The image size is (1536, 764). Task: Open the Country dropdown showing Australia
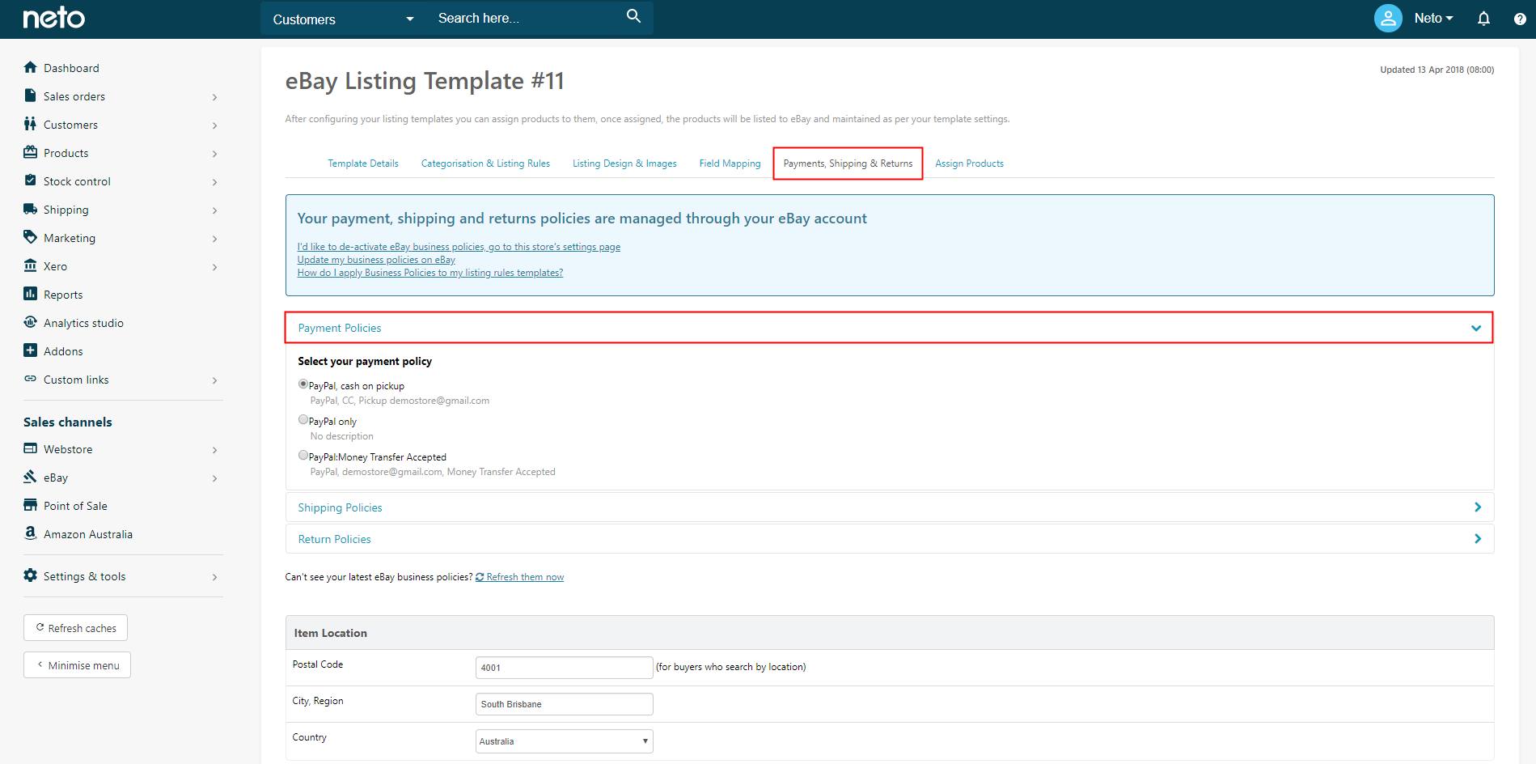click(x=565, y=741)
